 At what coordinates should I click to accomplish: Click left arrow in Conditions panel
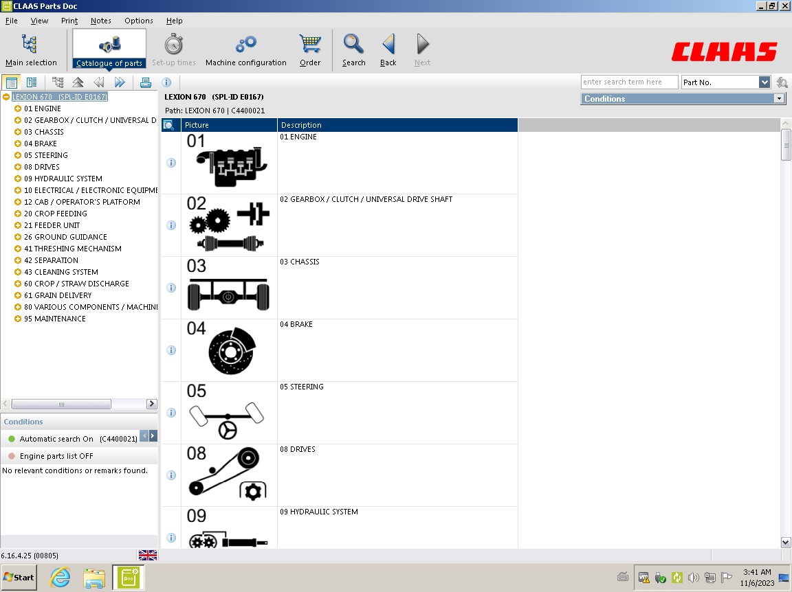point(144,435)
